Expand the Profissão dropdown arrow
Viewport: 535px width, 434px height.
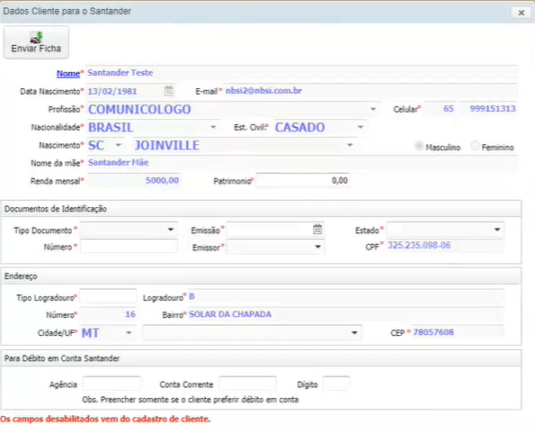tap(373, 109)
